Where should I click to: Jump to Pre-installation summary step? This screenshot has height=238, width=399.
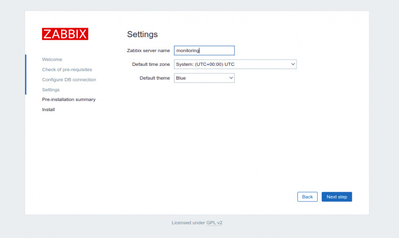[69, 99]
